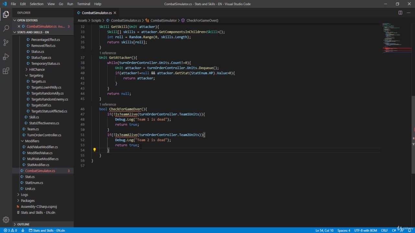Place cursor on line 44 return null

[119, 94]
